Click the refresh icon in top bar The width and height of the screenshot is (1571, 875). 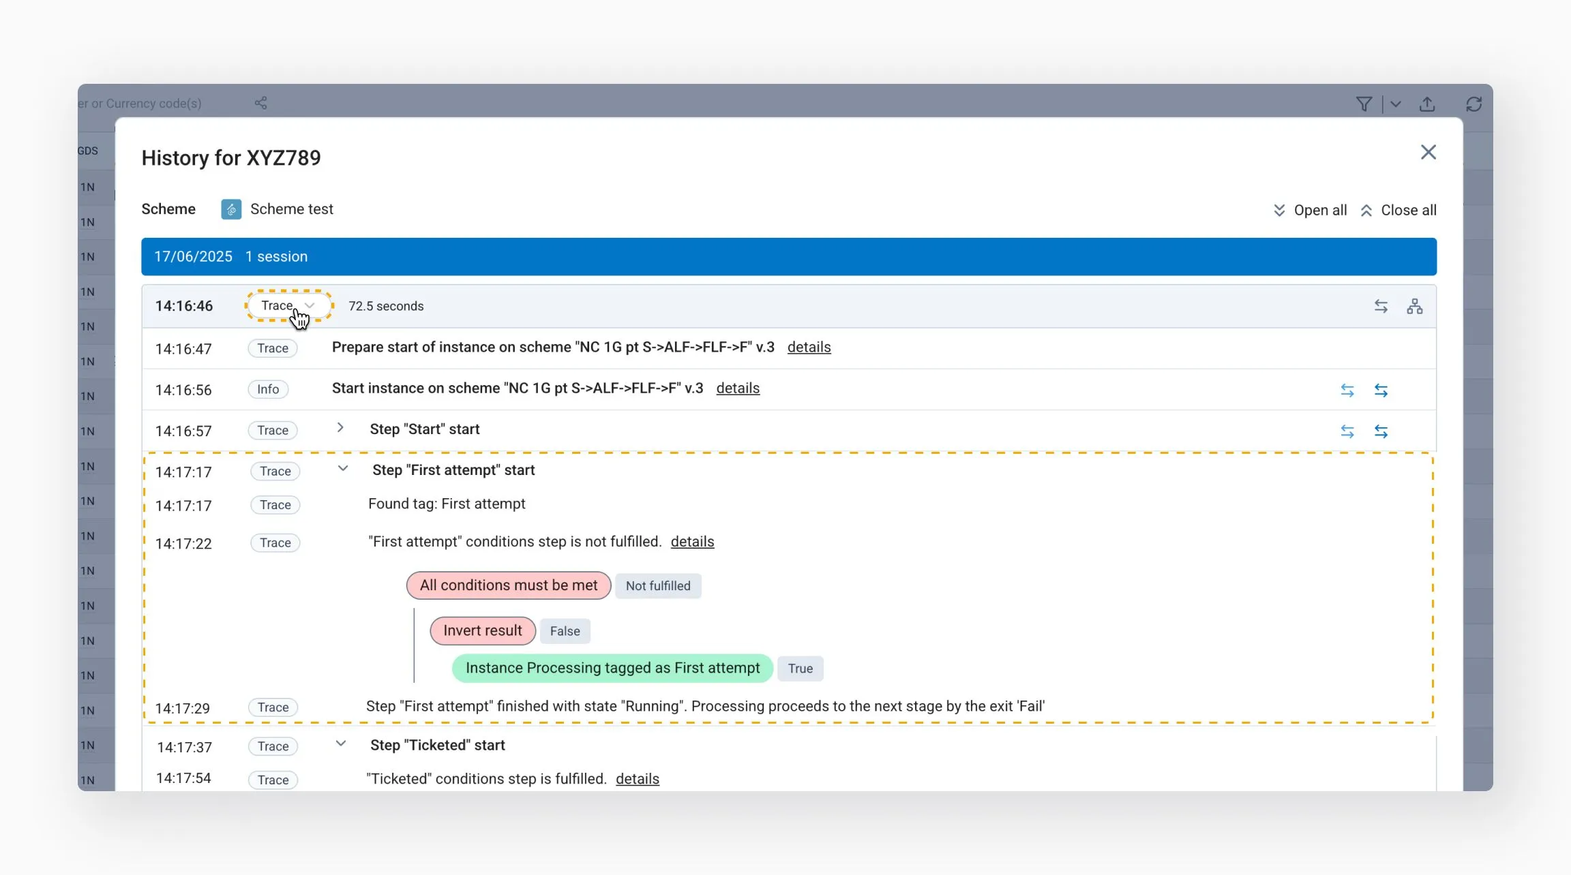(x=1473, y=104)
